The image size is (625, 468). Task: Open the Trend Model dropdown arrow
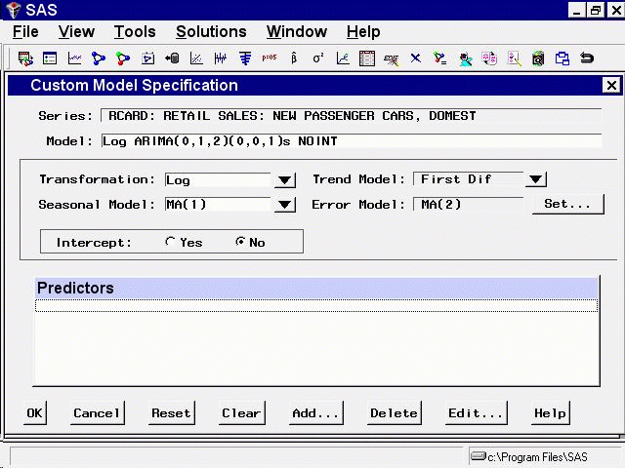(536, 179)
